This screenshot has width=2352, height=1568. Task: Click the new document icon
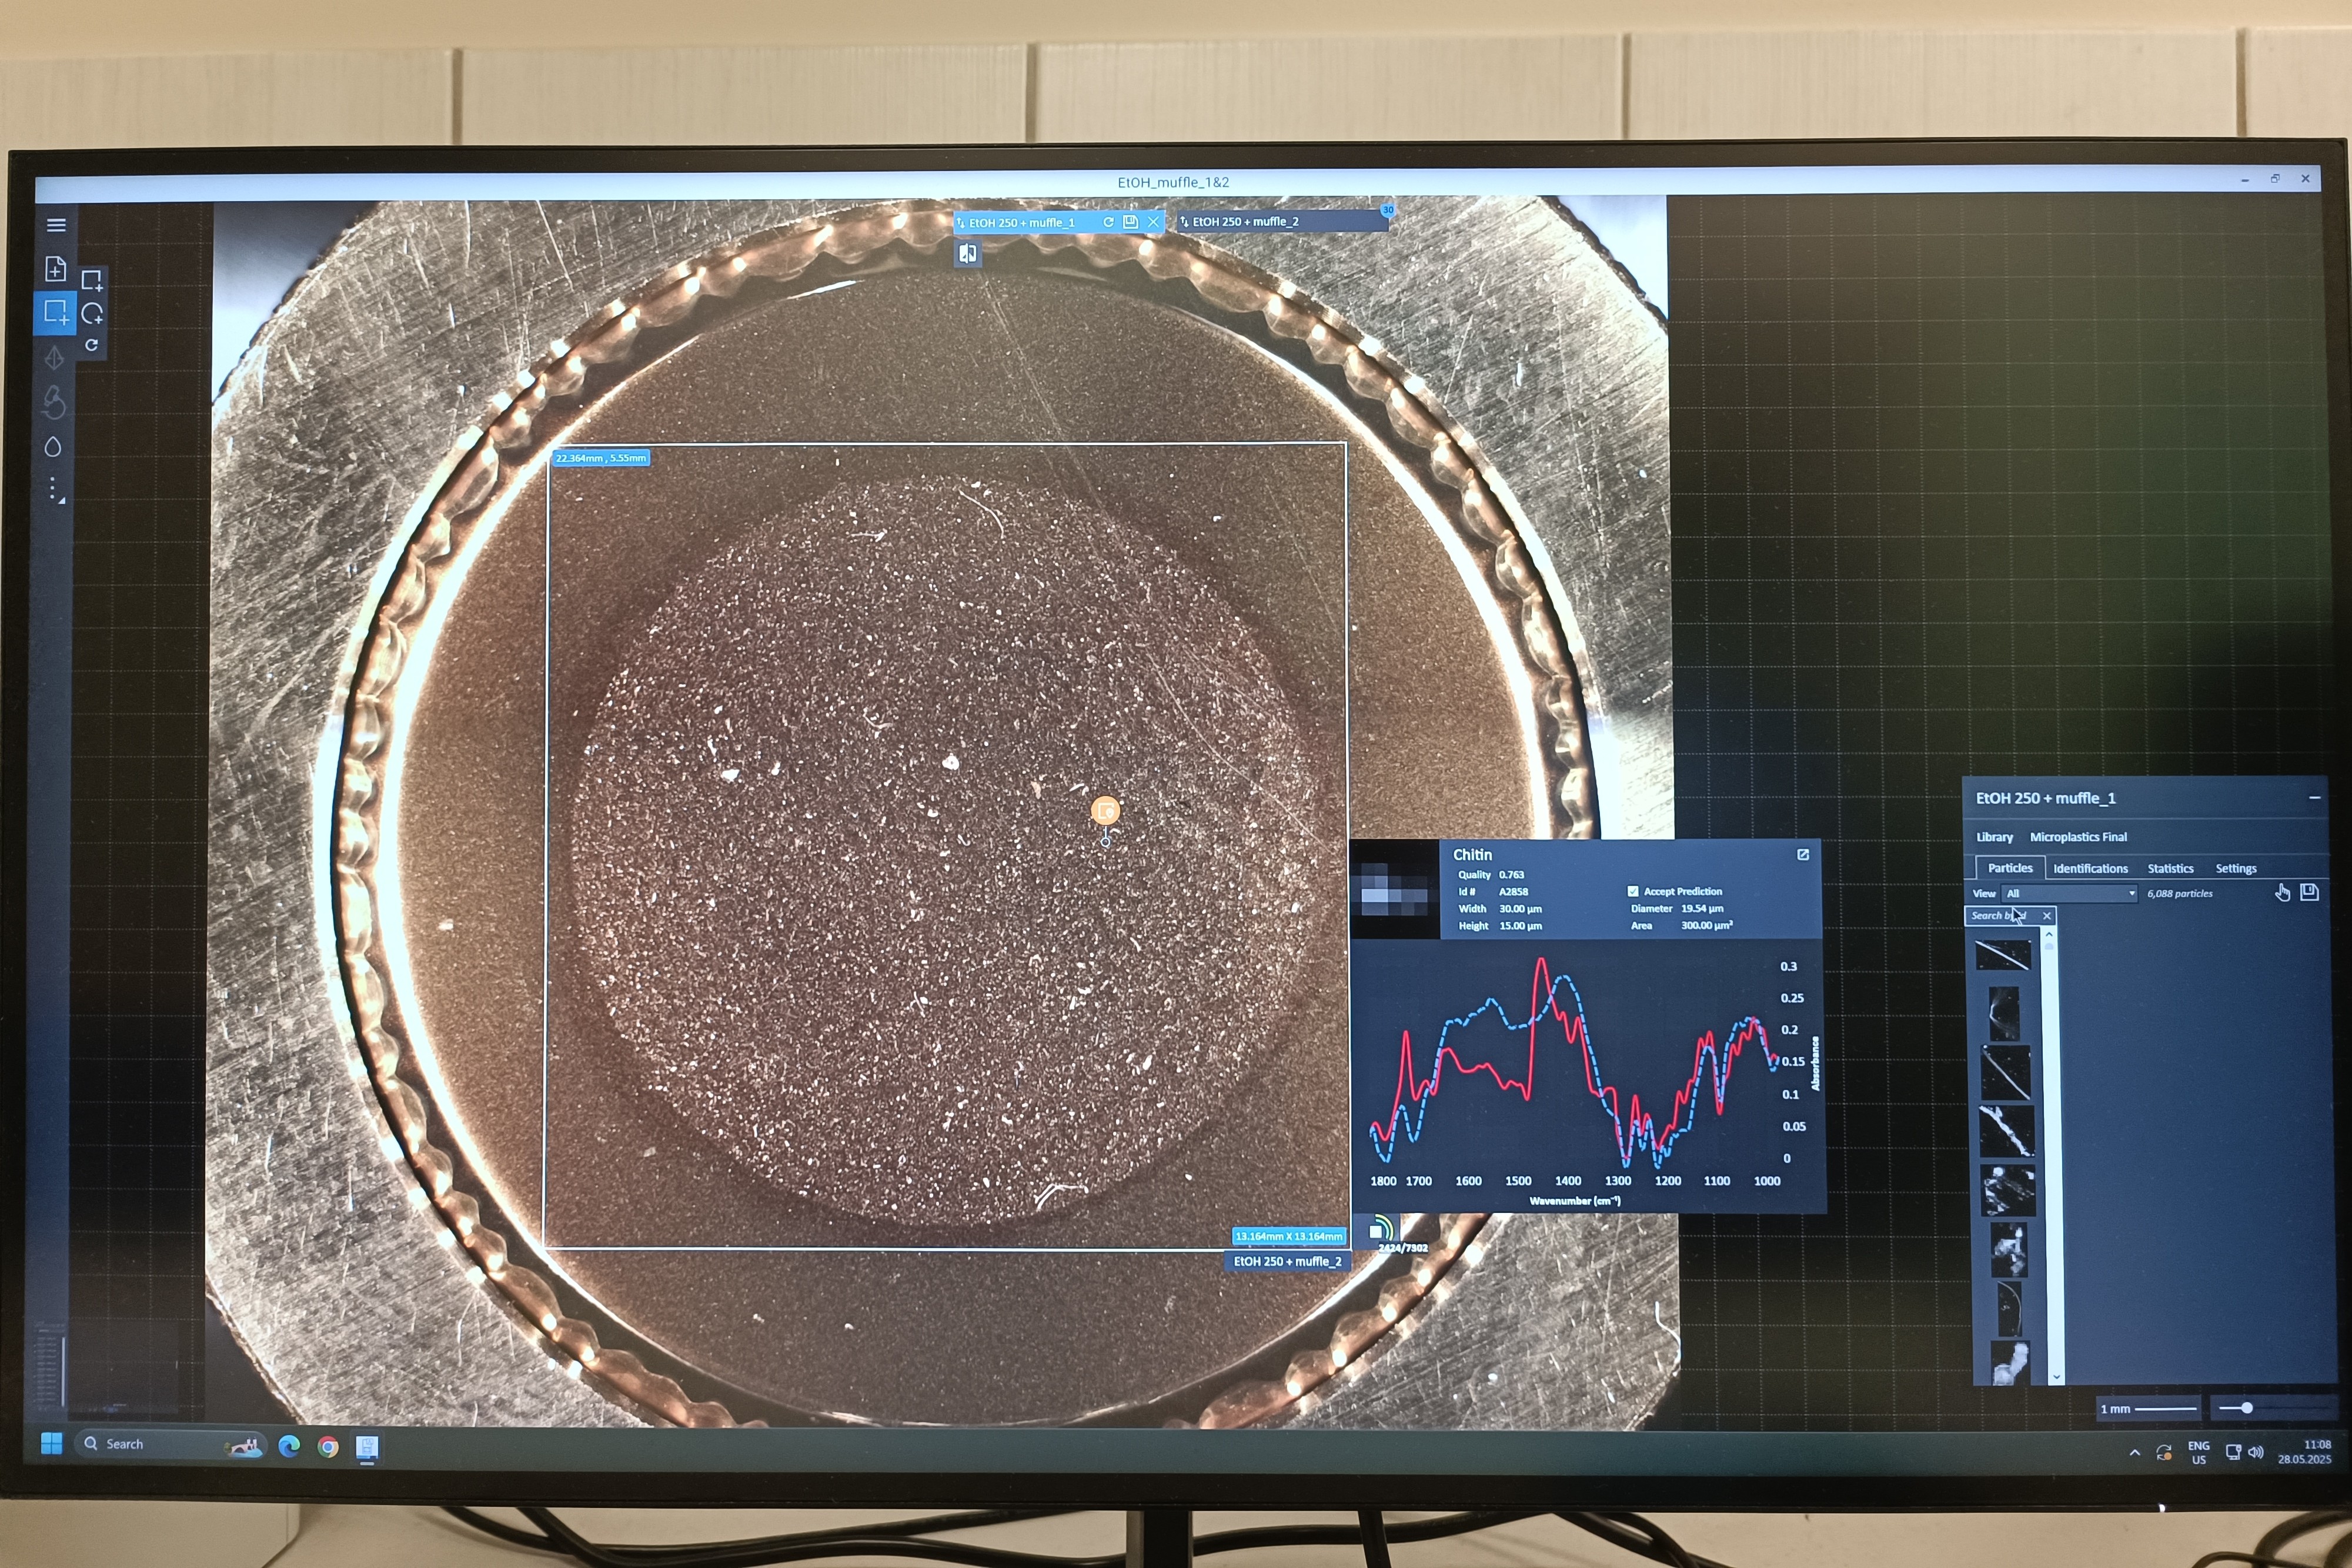pos(56,269)
